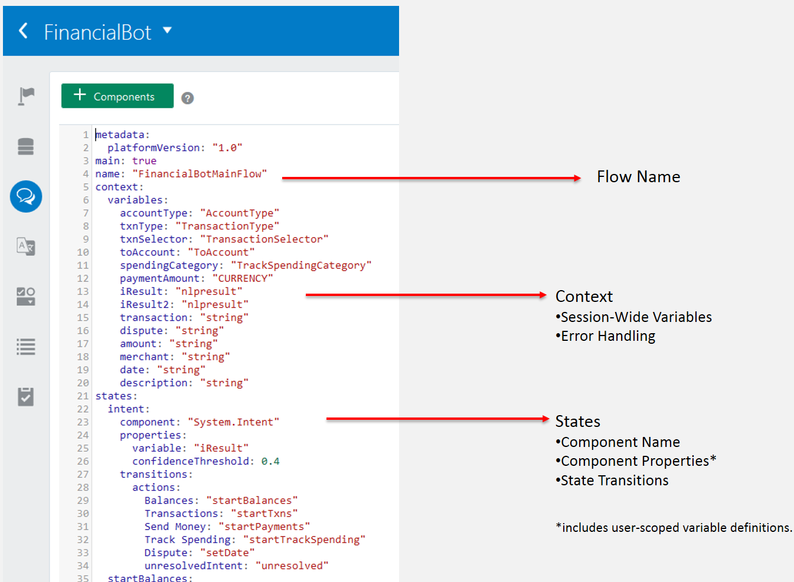Image resolution: width=794 pixels, height=582 pixels.
Task: Select the Components sidebar icon
Action: tap(25, 297)
